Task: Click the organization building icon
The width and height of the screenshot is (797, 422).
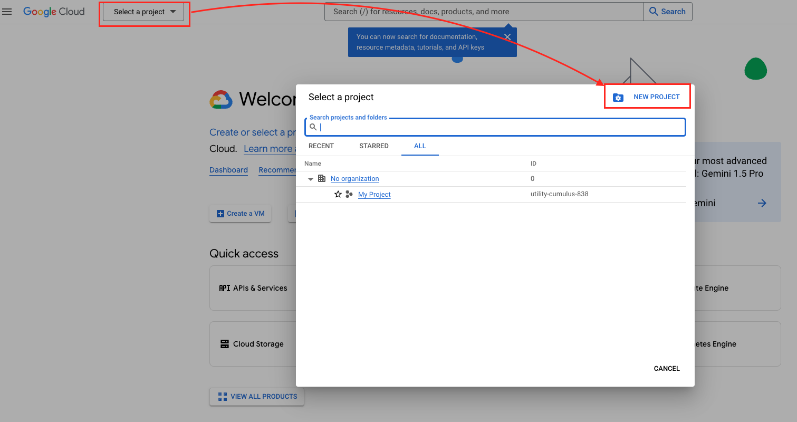Action: click(322, 179)
